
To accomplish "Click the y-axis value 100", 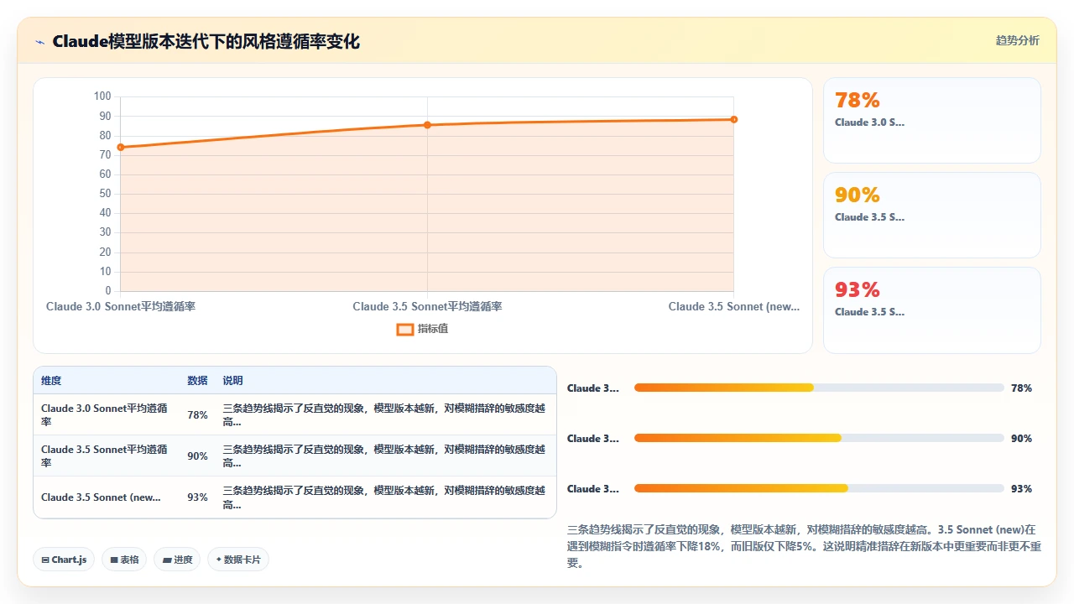I will click(102, 96).
